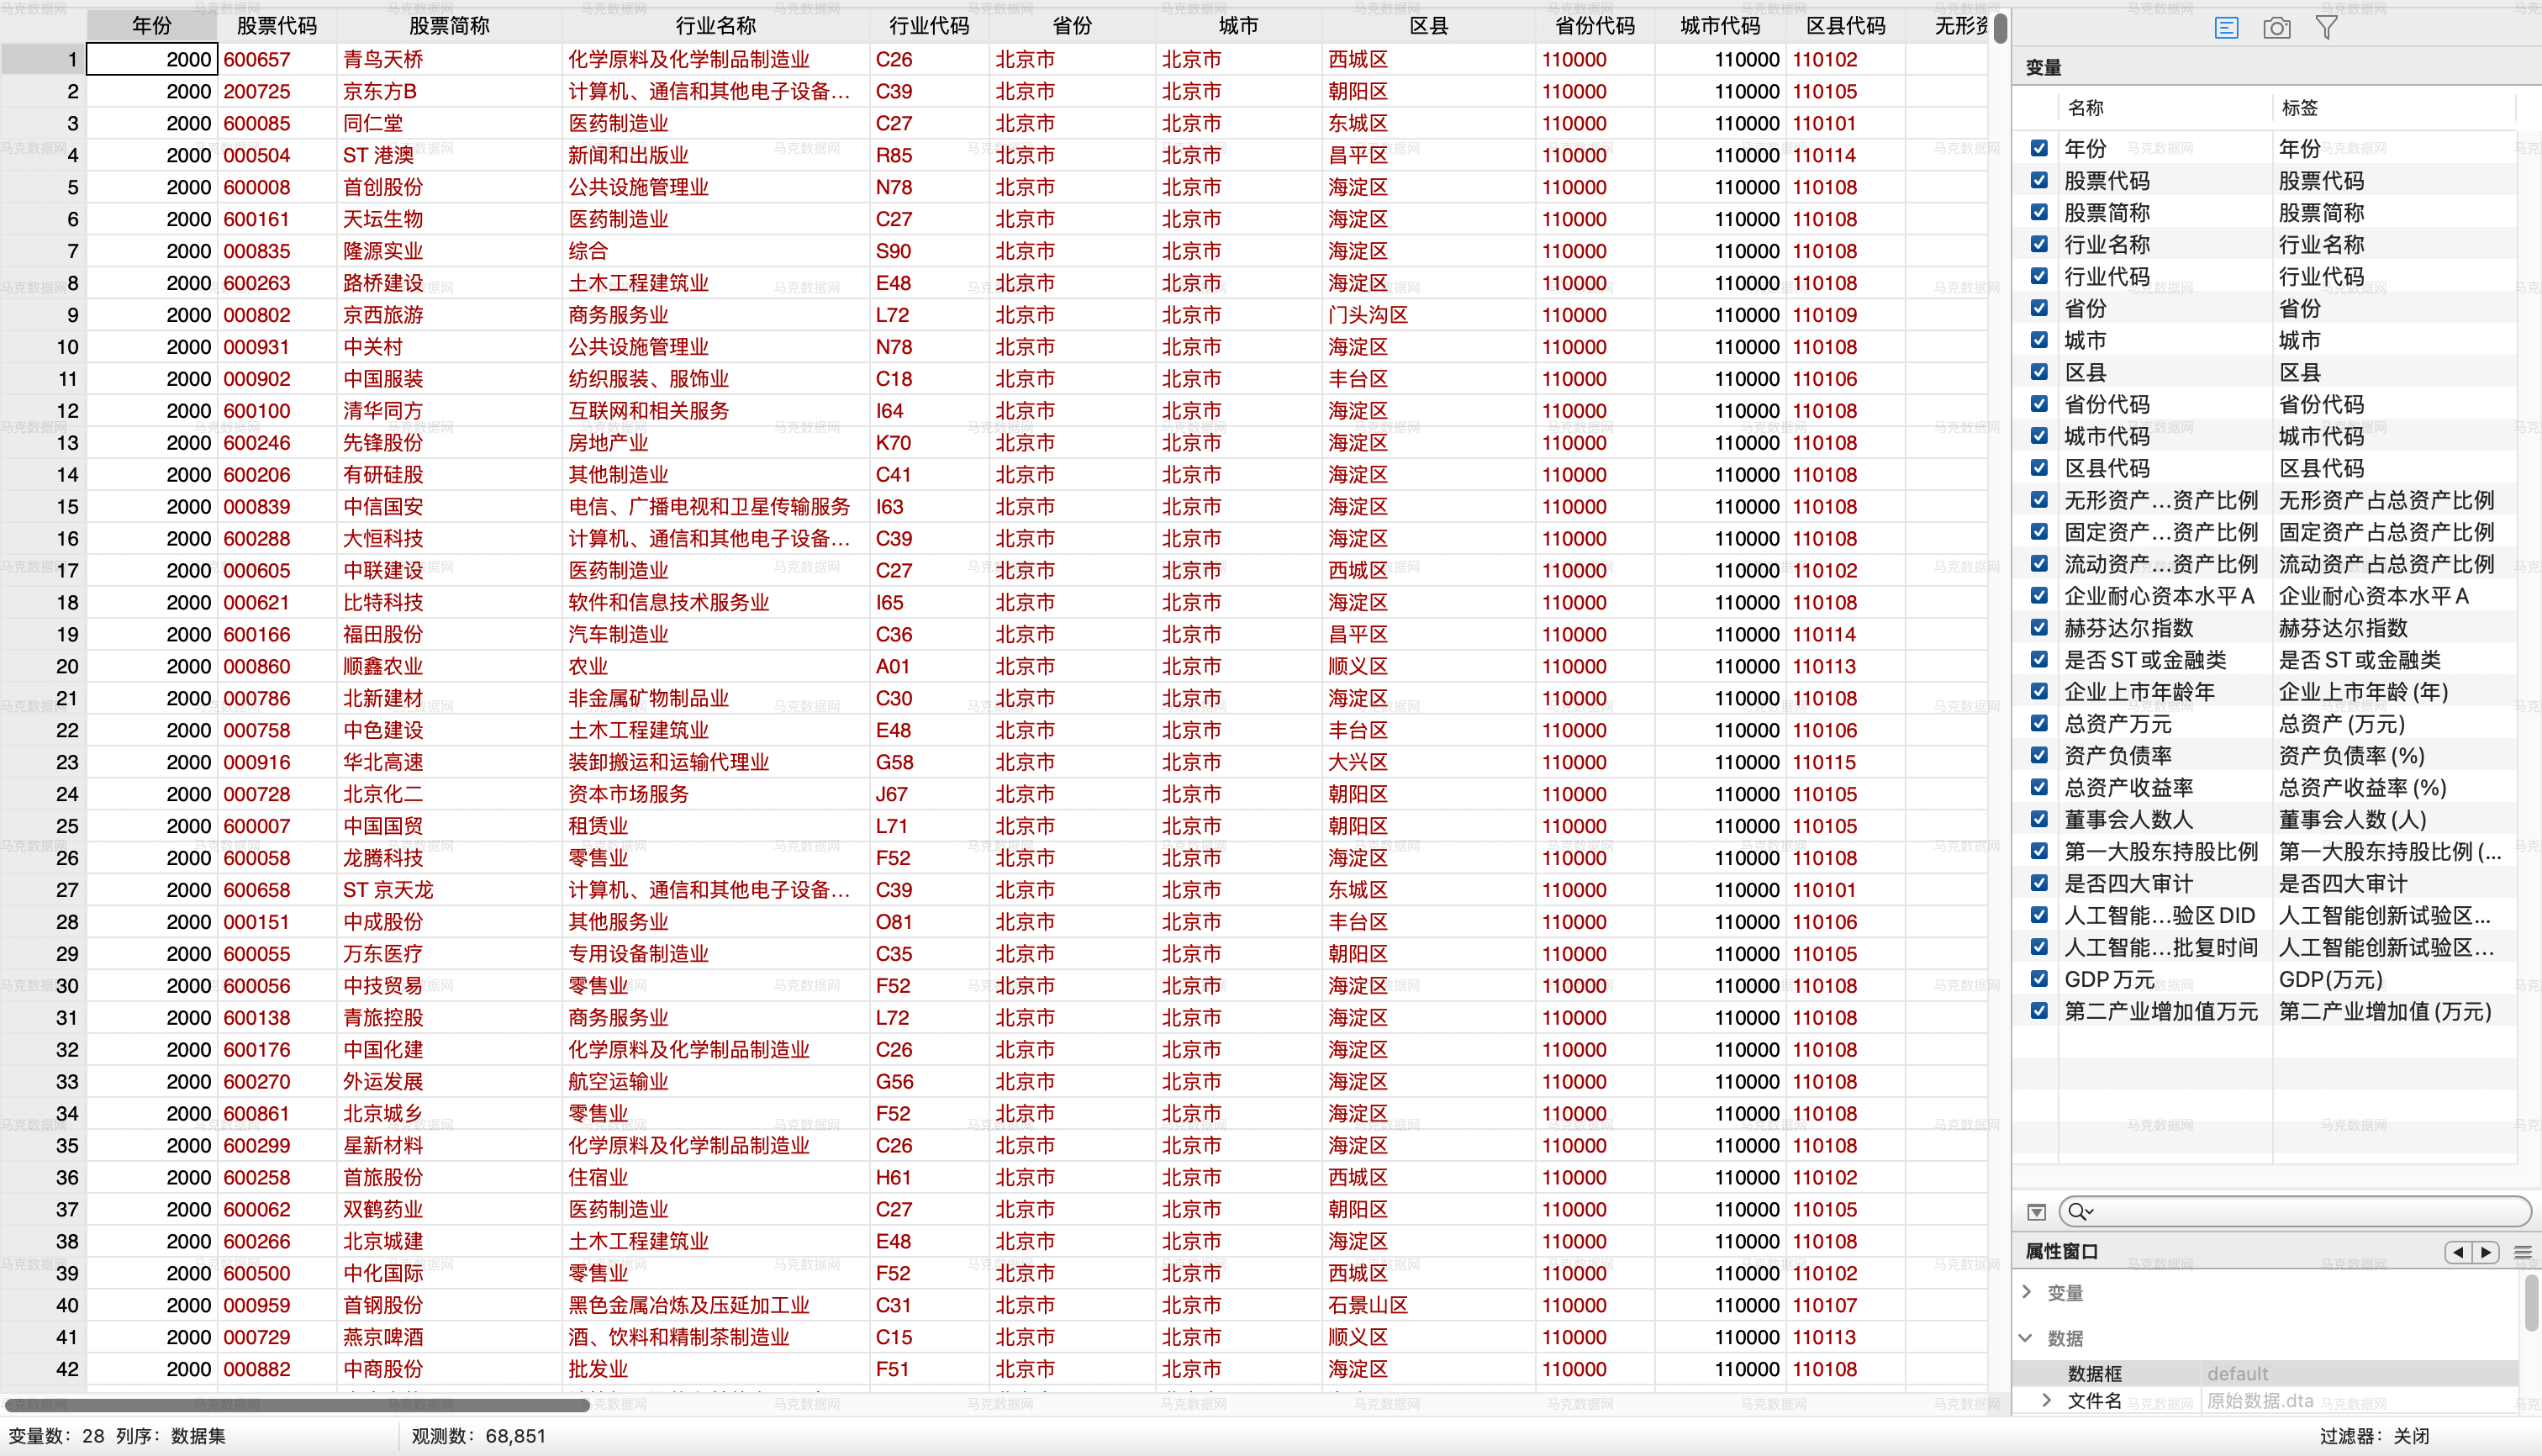Image resolution: width=2542 pixels, height=1456 pixels.
Task: Toggle the GDP万元 variable checkbox
Action: [2040, 979]
